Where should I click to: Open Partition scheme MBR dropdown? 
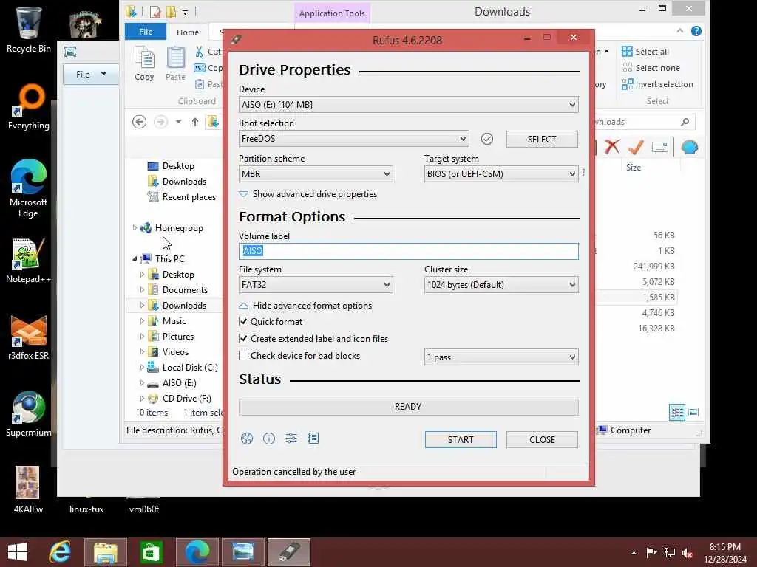(x=316, y=174)
